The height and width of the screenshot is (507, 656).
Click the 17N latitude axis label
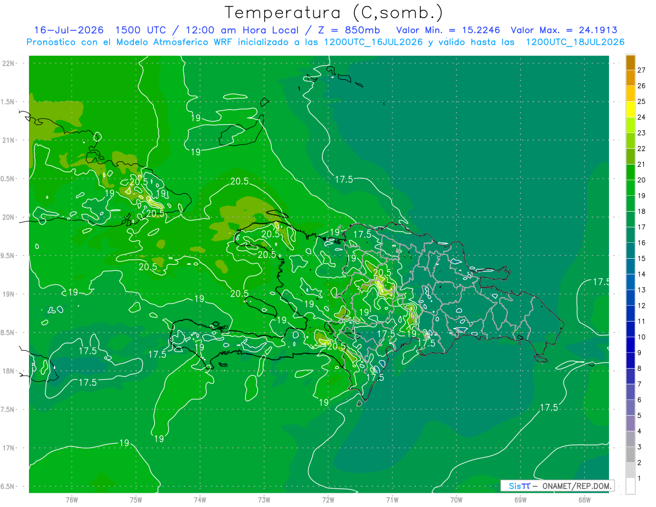(x=8, y=448)
